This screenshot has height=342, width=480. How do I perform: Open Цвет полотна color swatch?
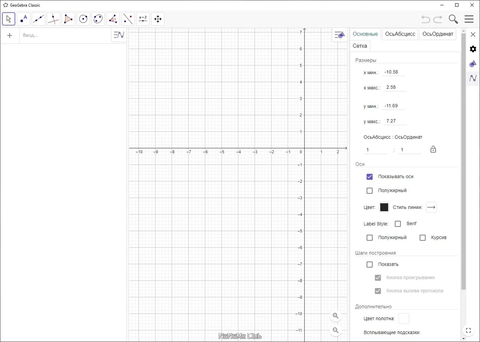click(x=404, y=318)
